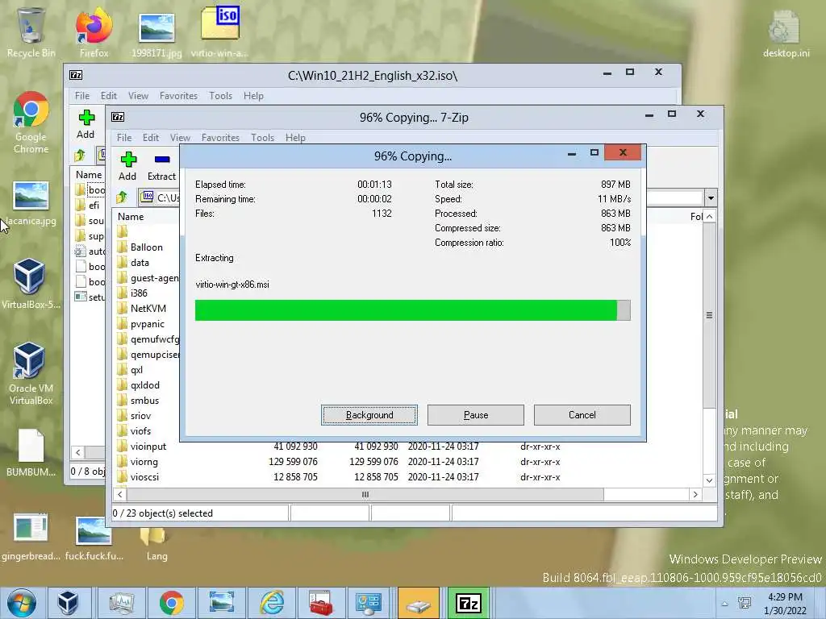The image size is (826, 619).
Task: Click the Background button in copying dialog
Action: (x=369, y=415)
